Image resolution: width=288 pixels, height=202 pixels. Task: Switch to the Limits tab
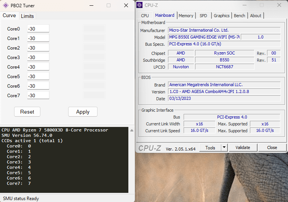click(27, 16)
